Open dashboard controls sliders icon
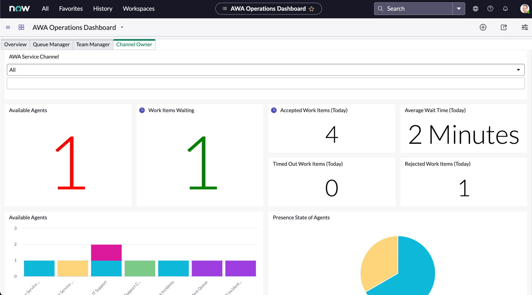The width and height of the screenshot is (532, 295). point(525,27)
